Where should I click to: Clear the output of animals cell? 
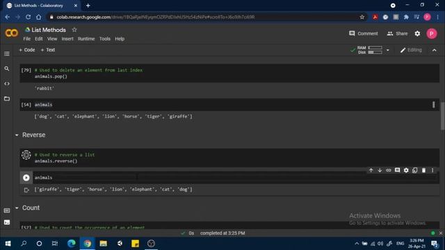coord(26,190)
